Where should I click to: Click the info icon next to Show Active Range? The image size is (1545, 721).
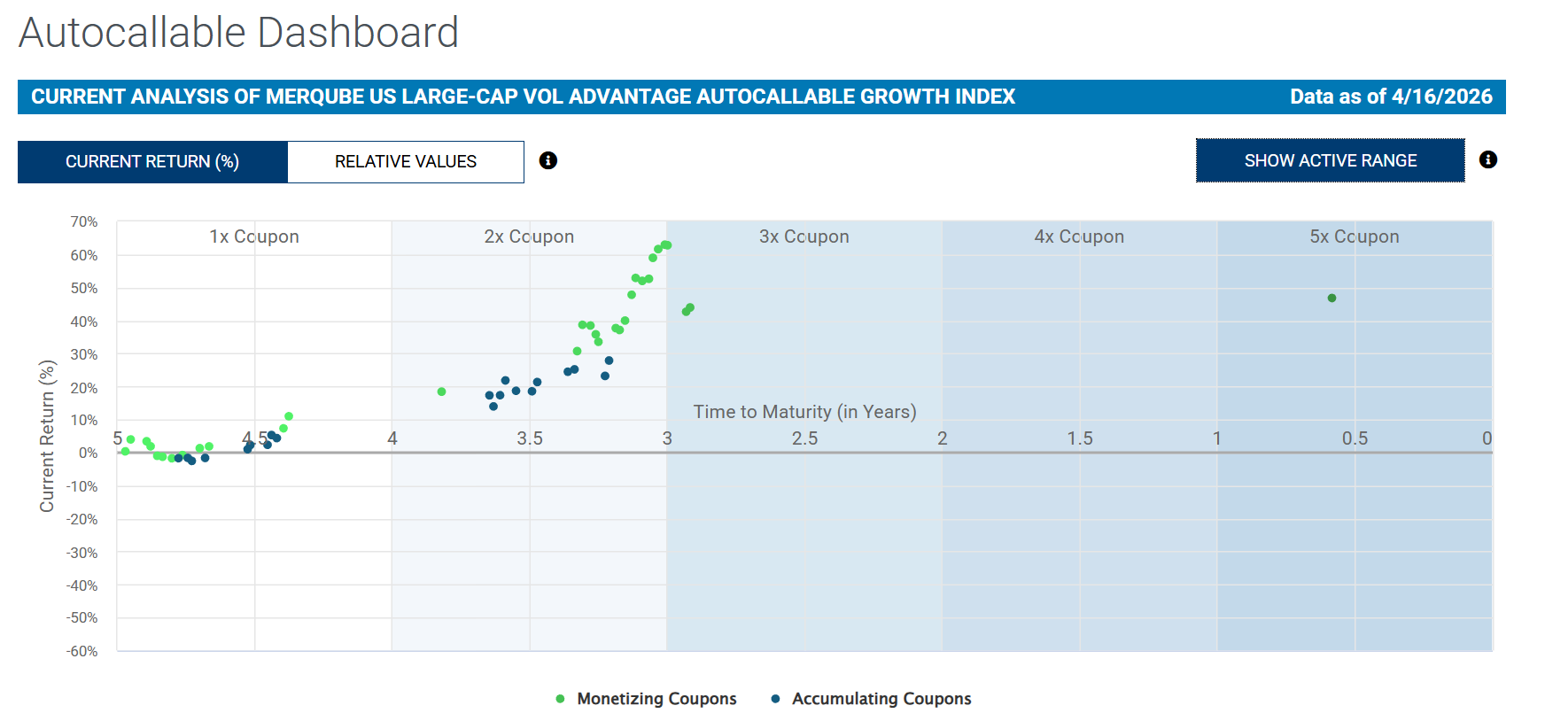click(1488, 159)
